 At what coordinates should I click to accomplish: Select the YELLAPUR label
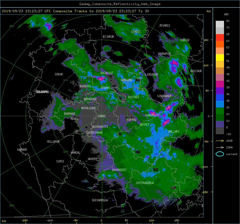click(53, 142)
